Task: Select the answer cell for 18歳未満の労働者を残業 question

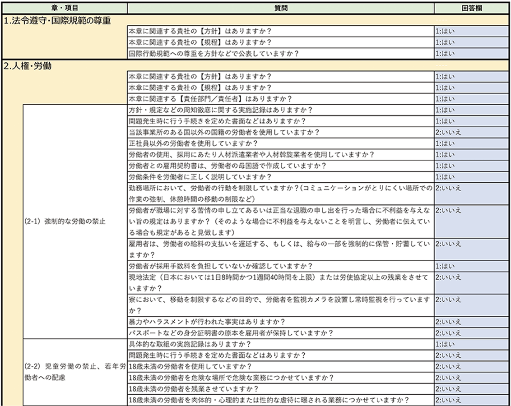Action: 471,389
